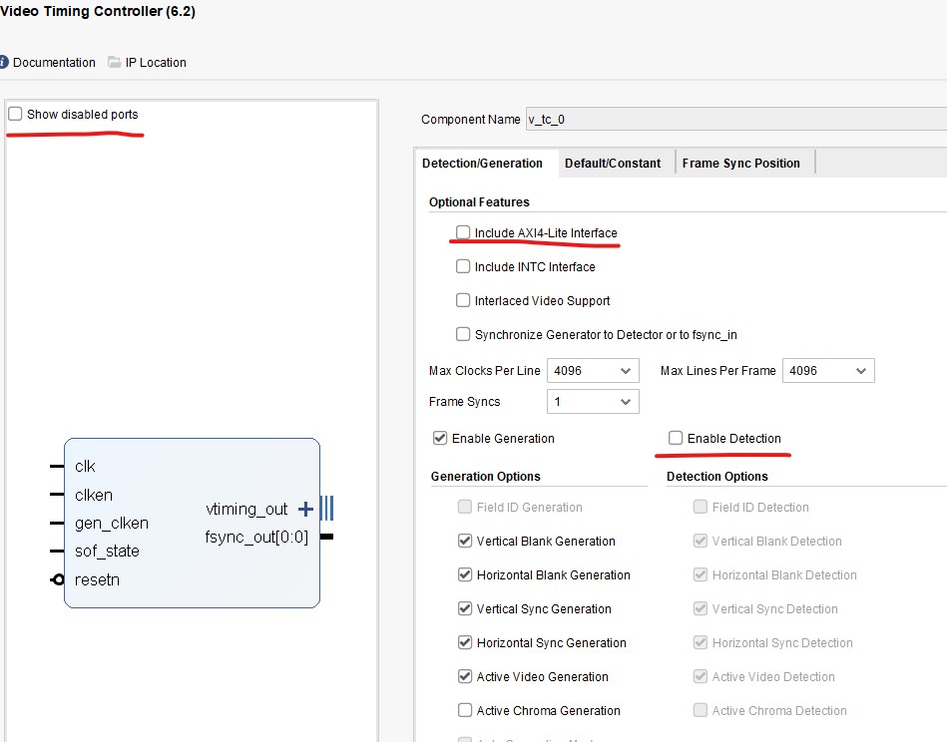Open the Documentation link
Image resolution: width=947 pixels, height=742 pixels.
(54, 62)
